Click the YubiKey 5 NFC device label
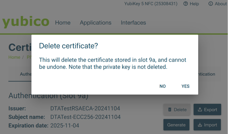Image resolution: width=228 pixels, height=134 pixels. (x=151, y=4)
